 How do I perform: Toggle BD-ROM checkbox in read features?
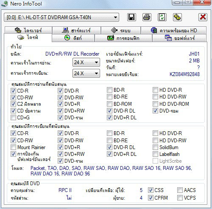coord(109,104)
